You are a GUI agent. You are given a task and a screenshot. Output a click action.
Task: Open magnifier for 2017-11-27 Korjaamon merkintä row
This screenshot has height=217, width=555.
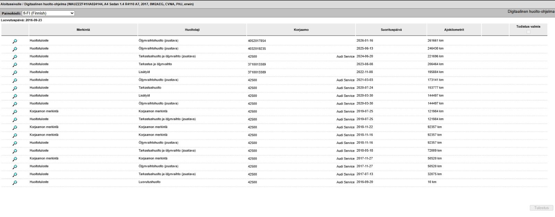point(15,159)
